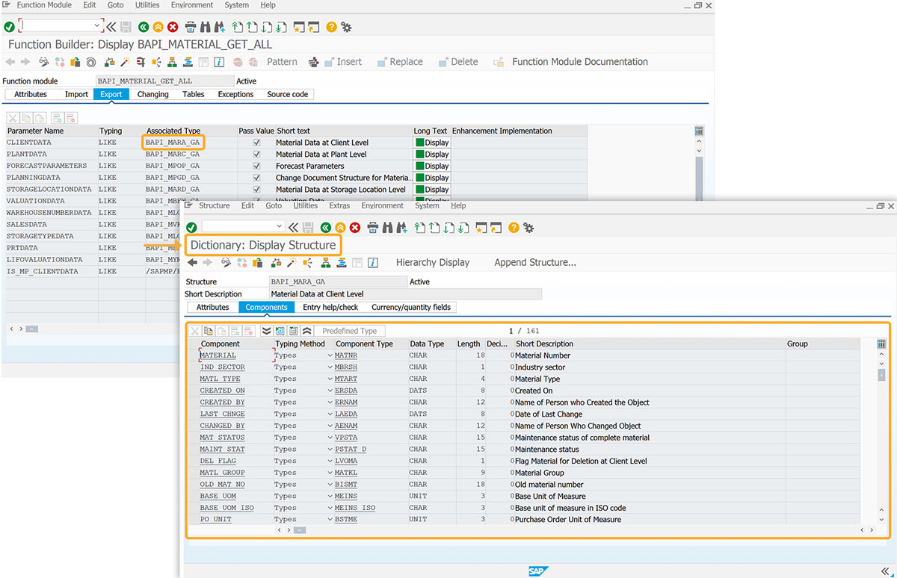Open Customize Layout gear icon in Dictionary window

point(528,227)
